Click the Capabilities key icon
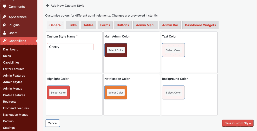 [x=4, y=41]
